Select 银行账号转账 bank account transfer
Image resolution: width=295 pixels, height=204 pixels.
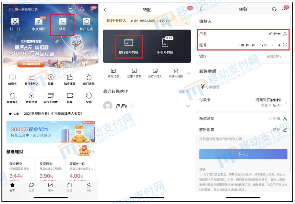pyautogui.click(x=129, y=46)
